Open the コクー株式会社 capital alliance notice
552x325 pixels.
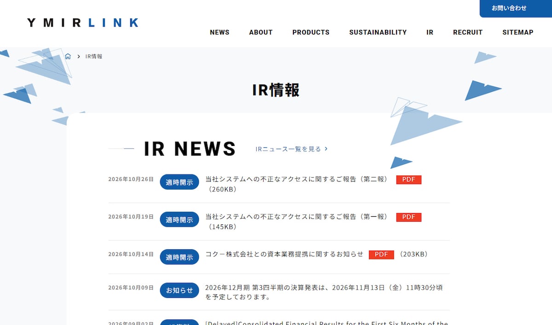[284, 254]
